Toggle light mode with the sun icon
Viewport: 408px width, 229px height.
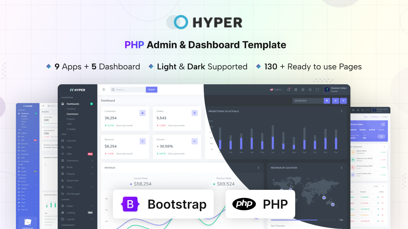pos(310,90)
